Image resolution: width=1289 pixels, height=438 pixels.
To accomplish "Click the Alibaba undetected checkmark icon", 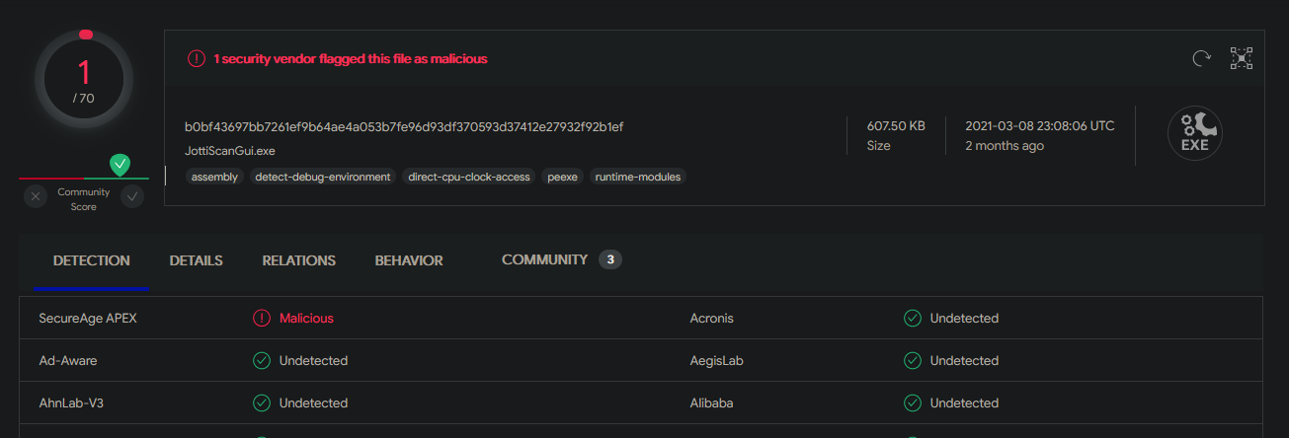I will point(913,403).
